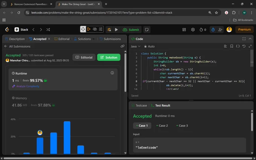Click the user avatar marker on chart
This screenshot has height=160, width=256.
pyautogui.click(x=40, y=133)
